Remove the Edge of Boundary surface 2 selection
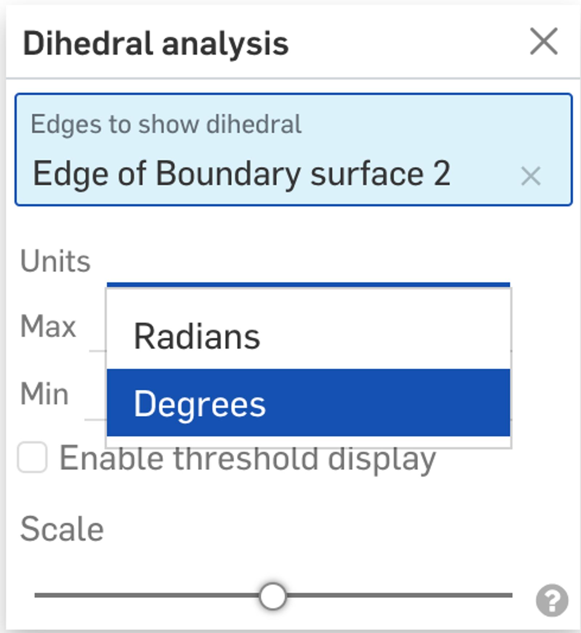Screen dimensions: 581x633 point(531,176)
